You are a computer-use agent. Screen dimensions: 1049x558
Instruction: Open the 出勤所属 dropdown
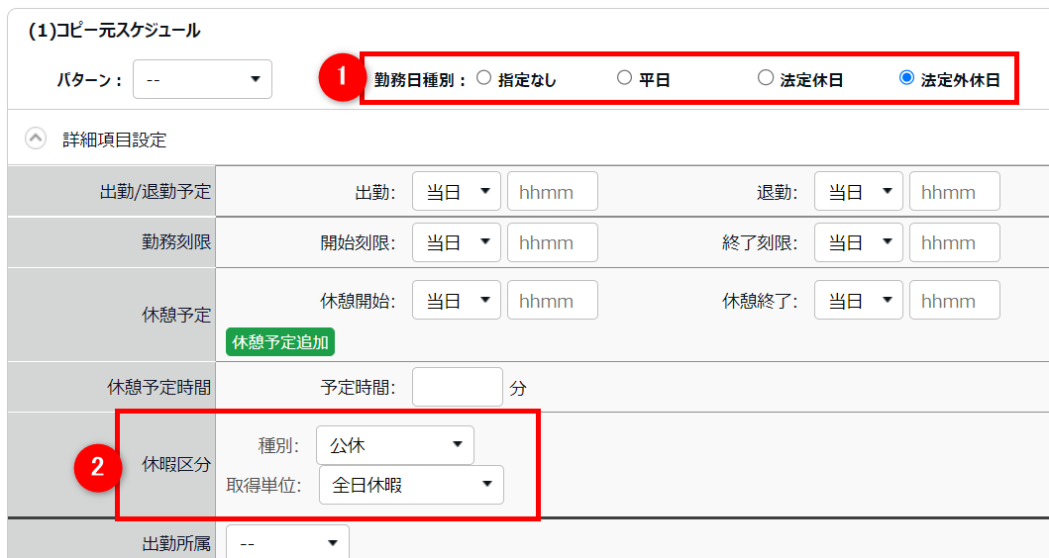coord(287,543)
